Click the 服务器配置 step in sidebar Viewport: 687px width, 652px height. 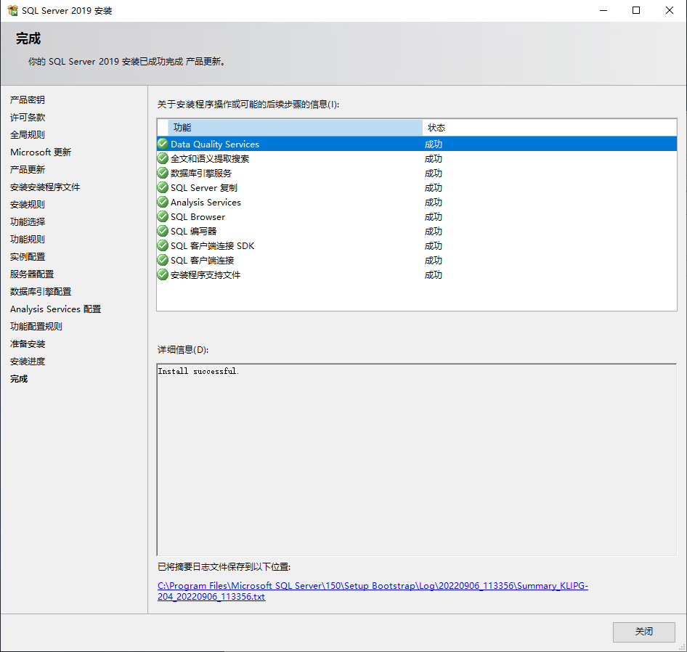click(x=31, y=274)
